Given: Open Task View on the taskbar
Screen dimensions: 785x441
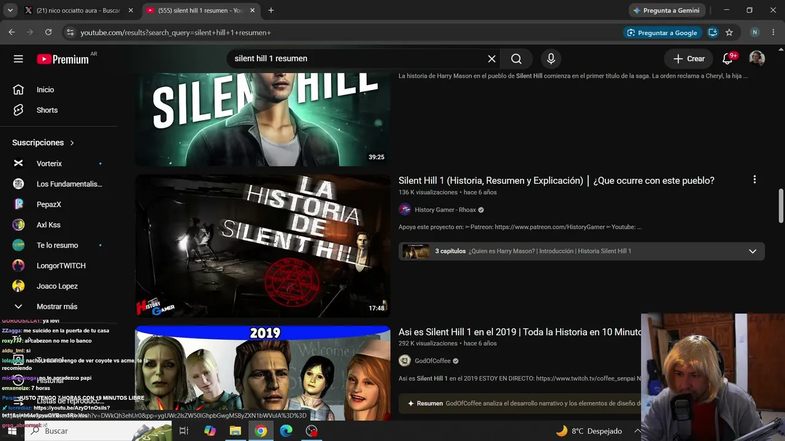Looking at the screenshot, I should pos(183,431).
